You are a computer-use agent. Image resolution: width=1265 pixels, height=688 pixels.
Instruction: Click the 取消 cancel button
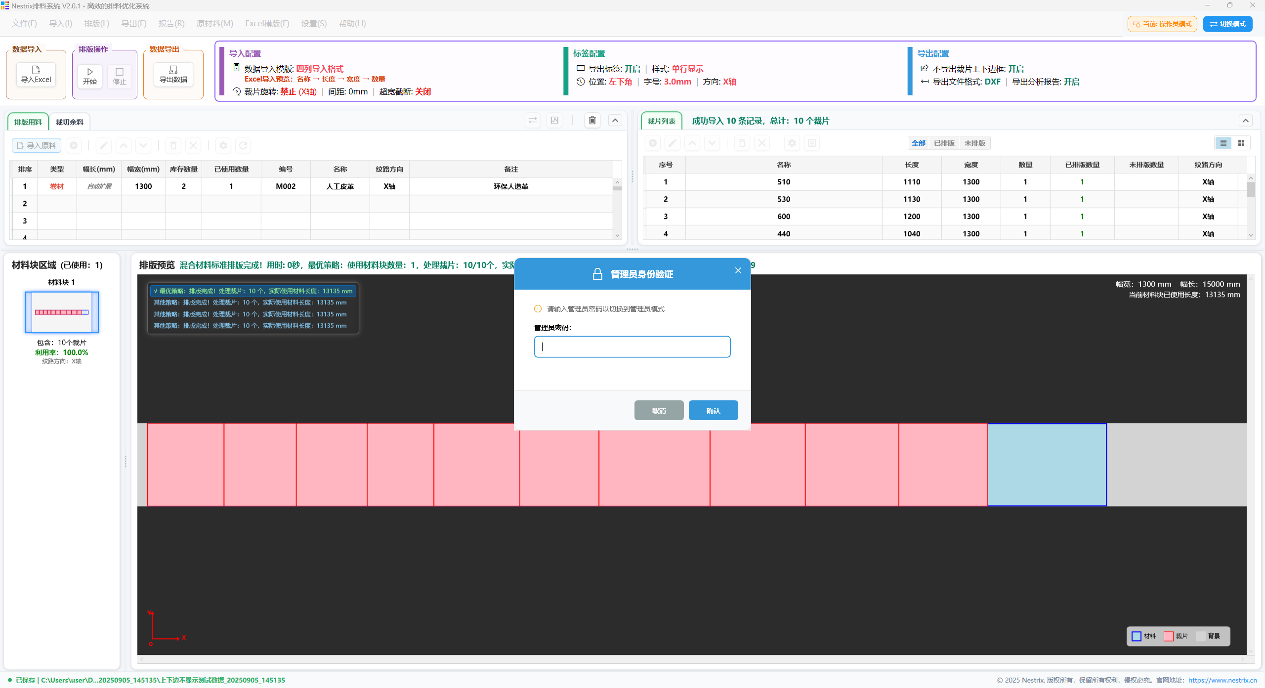(659, 410)
